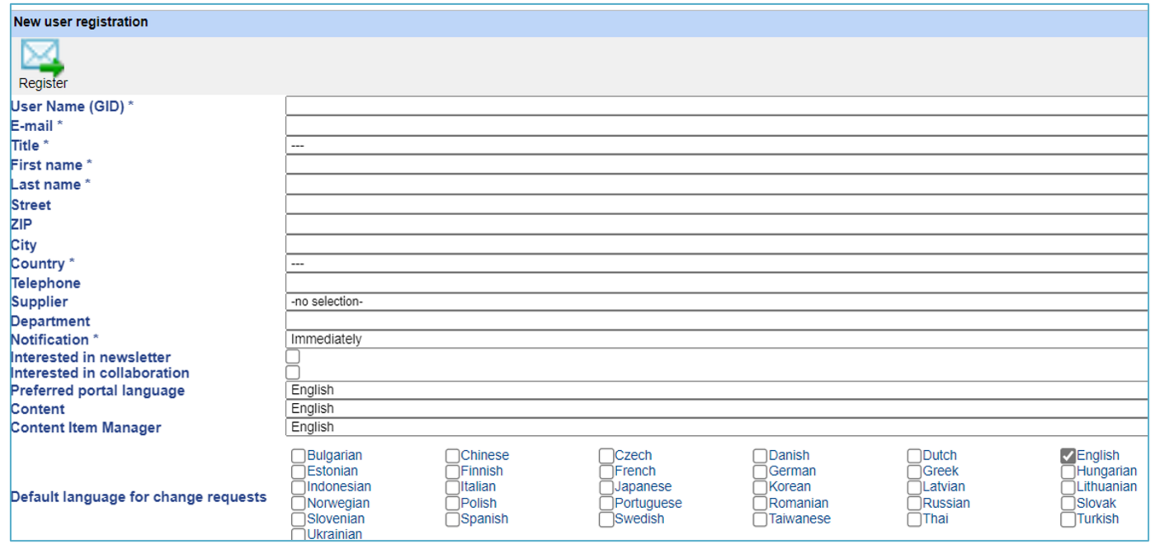Enable the Interested in newsletter checkbox

pos(293,357)
